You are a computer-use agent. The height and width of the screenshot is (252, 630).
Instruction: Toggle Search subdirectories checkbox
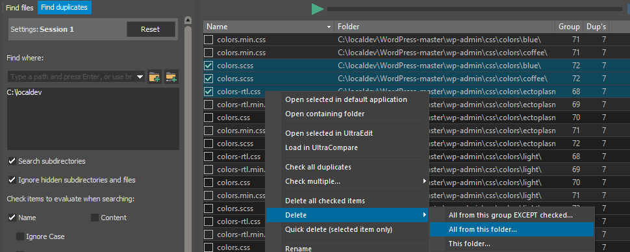click(x=12, y=161)
